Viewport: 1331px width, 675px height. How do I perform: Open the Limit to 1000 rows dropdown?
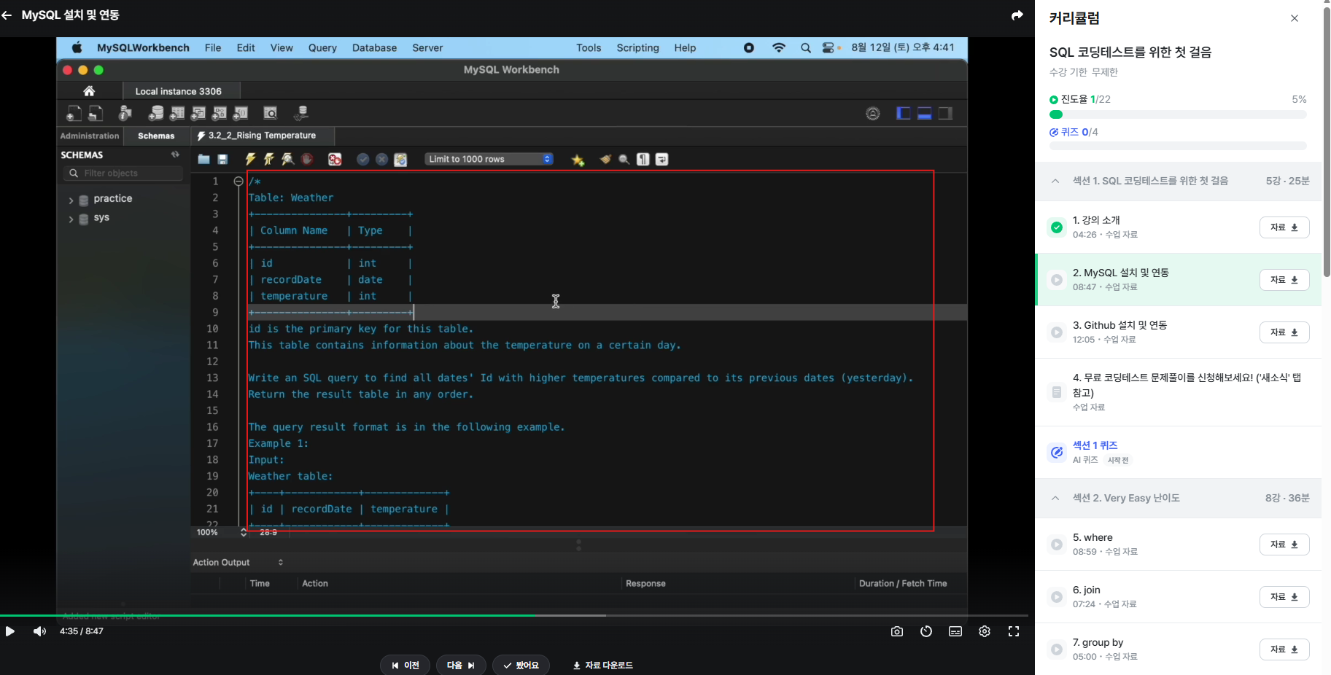pyautogui.click(x=489, y=159)
